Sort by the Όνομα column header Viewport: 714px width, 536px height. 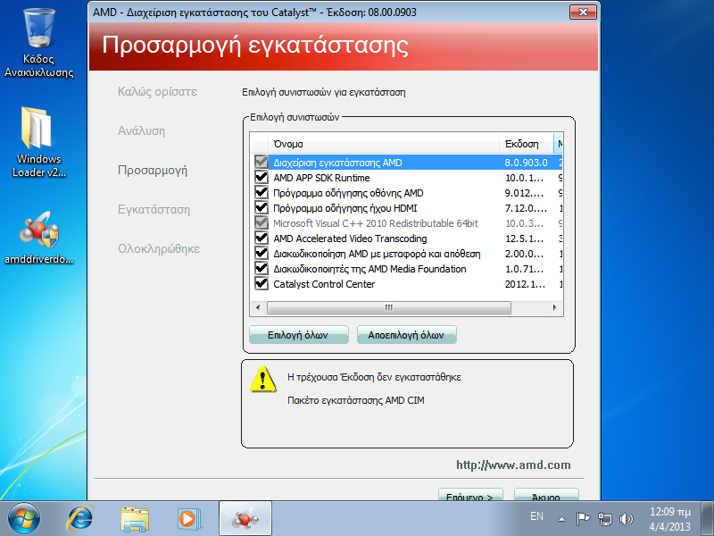(x=384, y=144)
